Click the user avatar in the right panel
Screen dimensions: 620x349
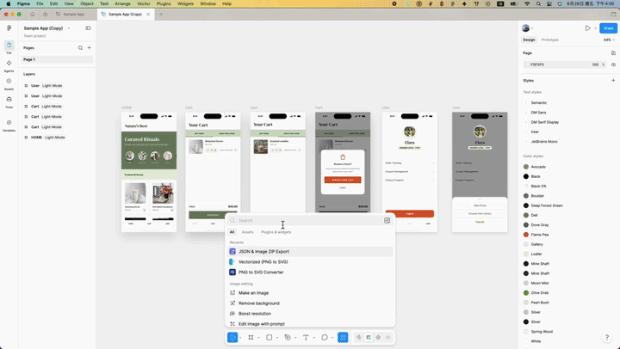pos(525,28)
